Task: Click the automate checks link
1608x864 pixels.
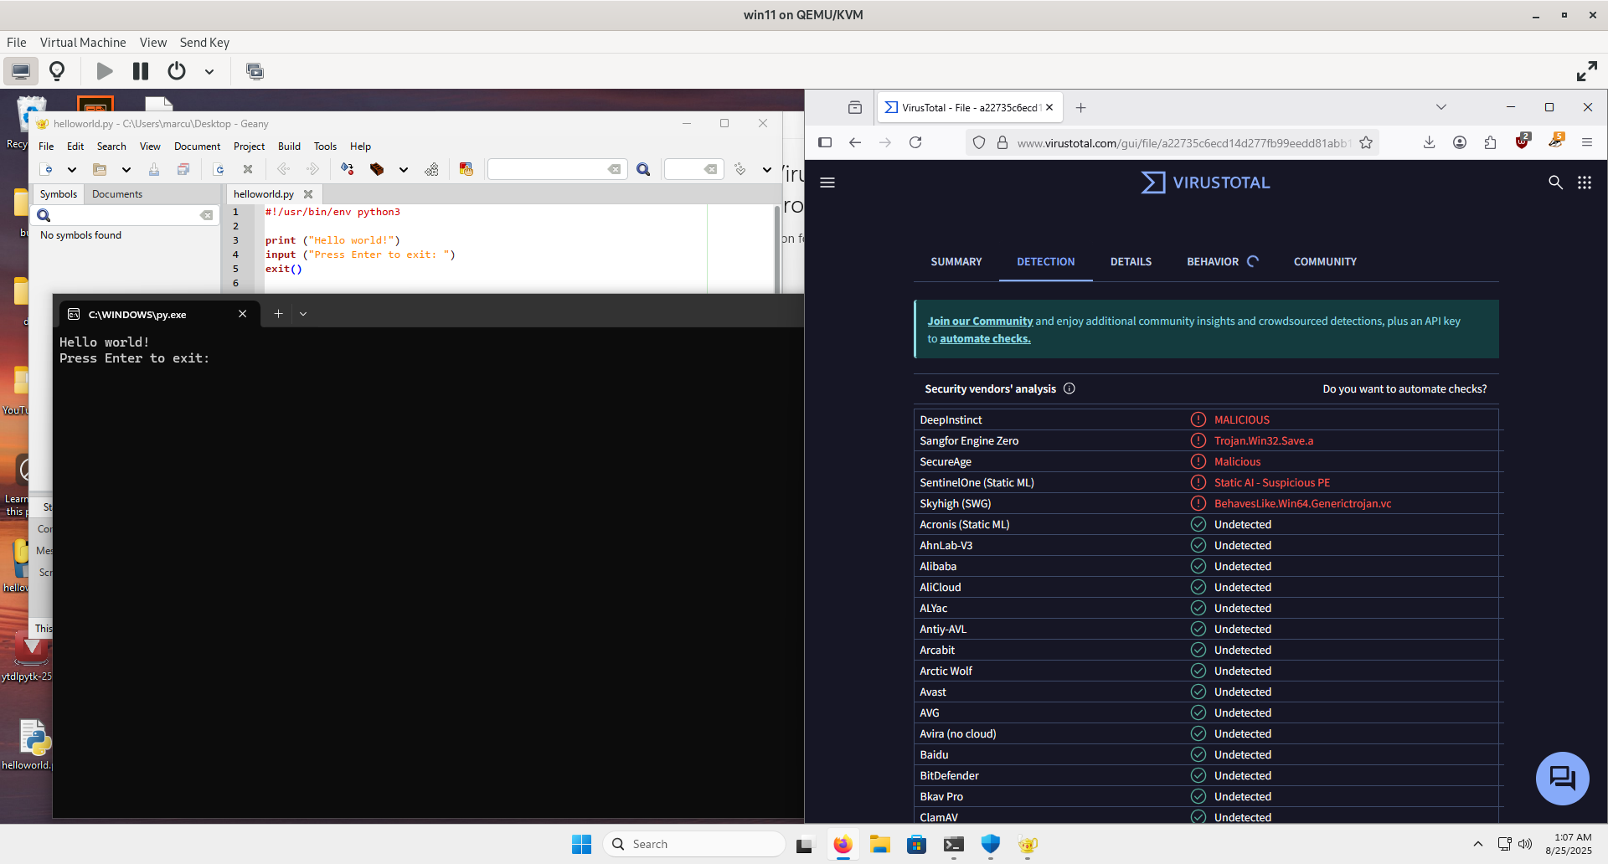Action: pos(985,338)
